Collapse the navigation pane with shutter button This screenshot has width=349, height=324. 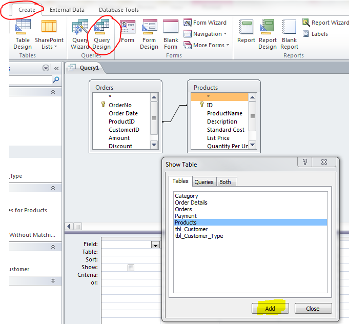pos(56,68)
